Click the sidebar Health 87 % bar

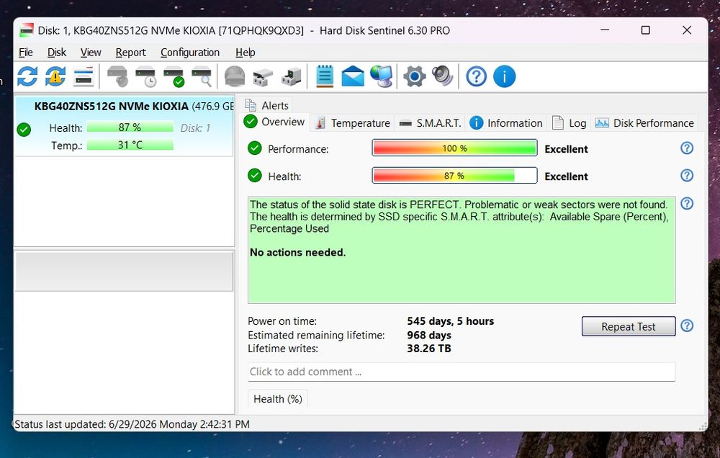coord(130,127)
